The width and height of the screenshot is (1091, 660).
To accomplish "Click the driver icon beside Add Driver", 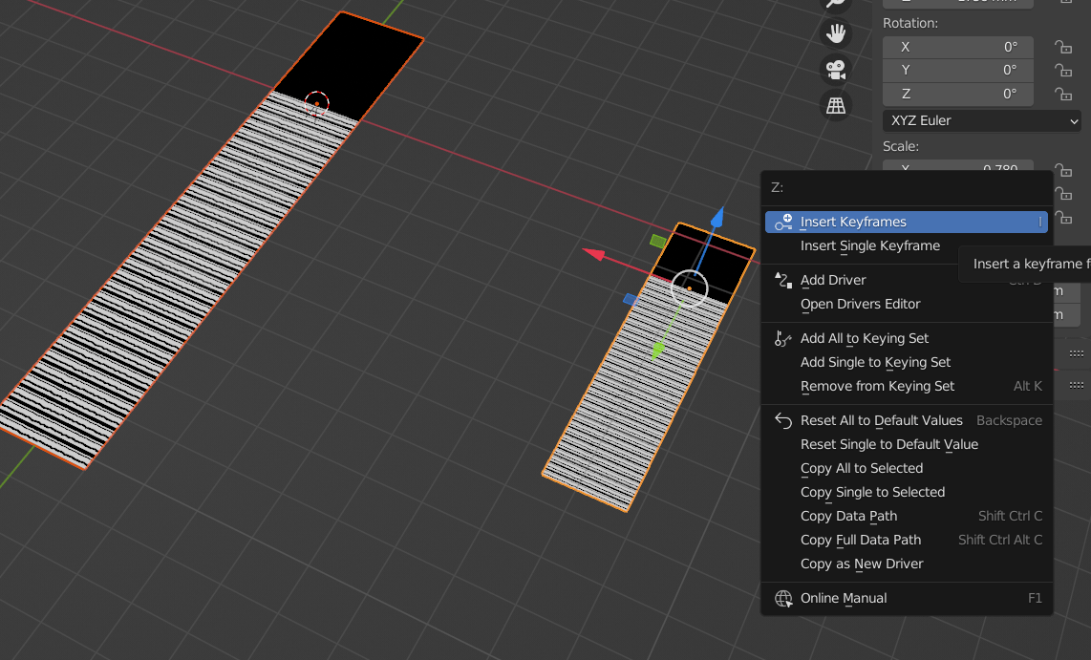I will pyautogui.click(x=781, y=279).
